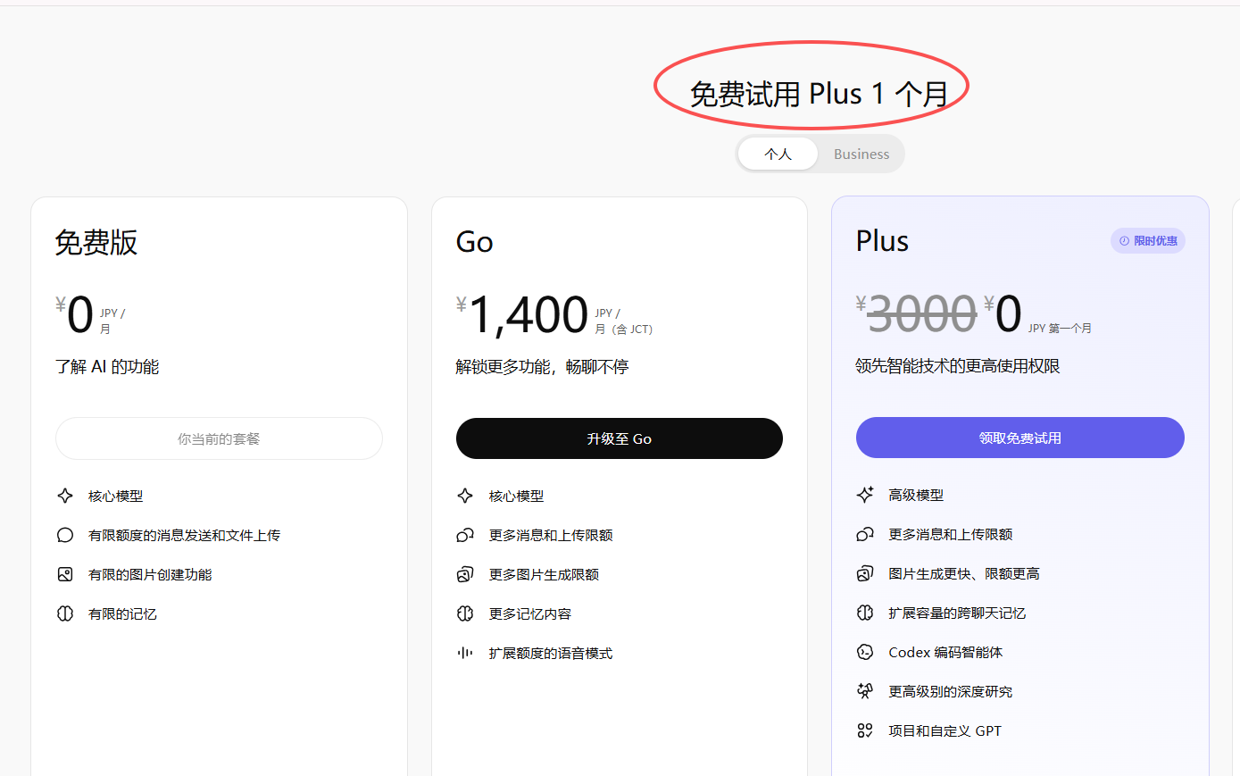Click chat bubble icon beside 有限额度的消息发送和文件上传

tap(65, 535)
